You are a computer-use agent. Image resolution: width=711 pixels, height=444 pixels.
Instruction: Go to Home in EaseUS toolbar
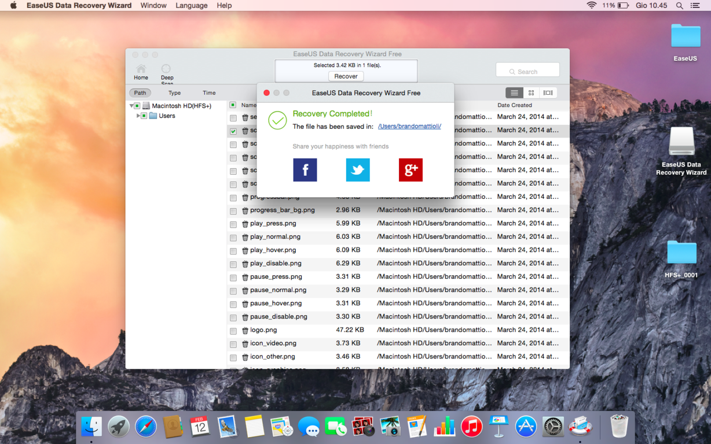pos(141,73)
